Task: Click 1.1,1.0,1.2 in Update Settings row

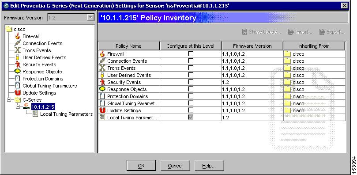Action: tap(233, 110)
